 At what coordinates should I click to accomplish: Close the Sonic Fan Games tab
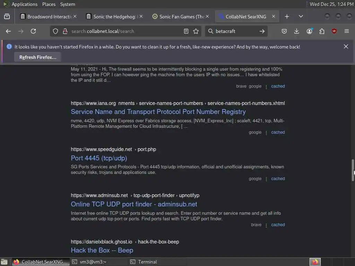(207, 17)
